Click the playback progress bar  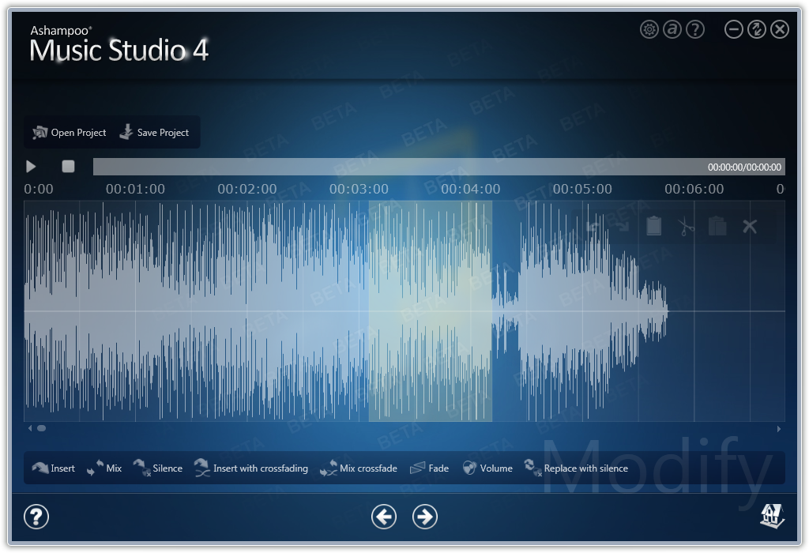pos(438,167)
